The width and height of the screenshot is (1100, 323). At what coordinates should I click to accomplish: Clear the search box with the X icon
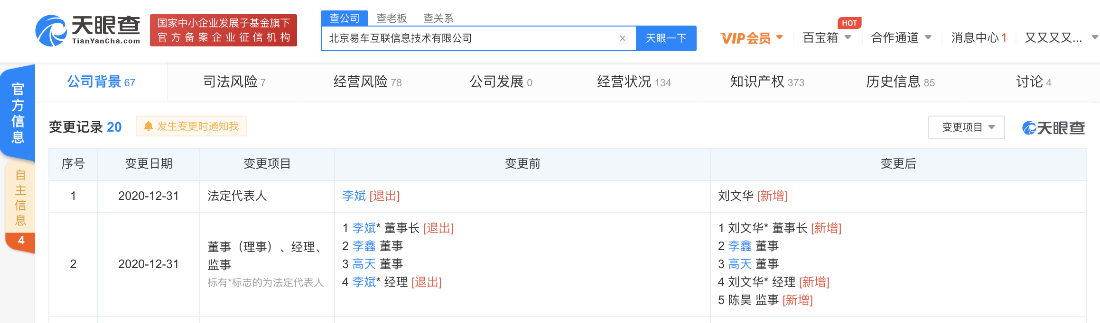click(623, 38)
